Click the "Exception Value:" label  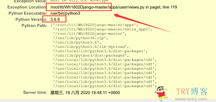coord(31,1)
